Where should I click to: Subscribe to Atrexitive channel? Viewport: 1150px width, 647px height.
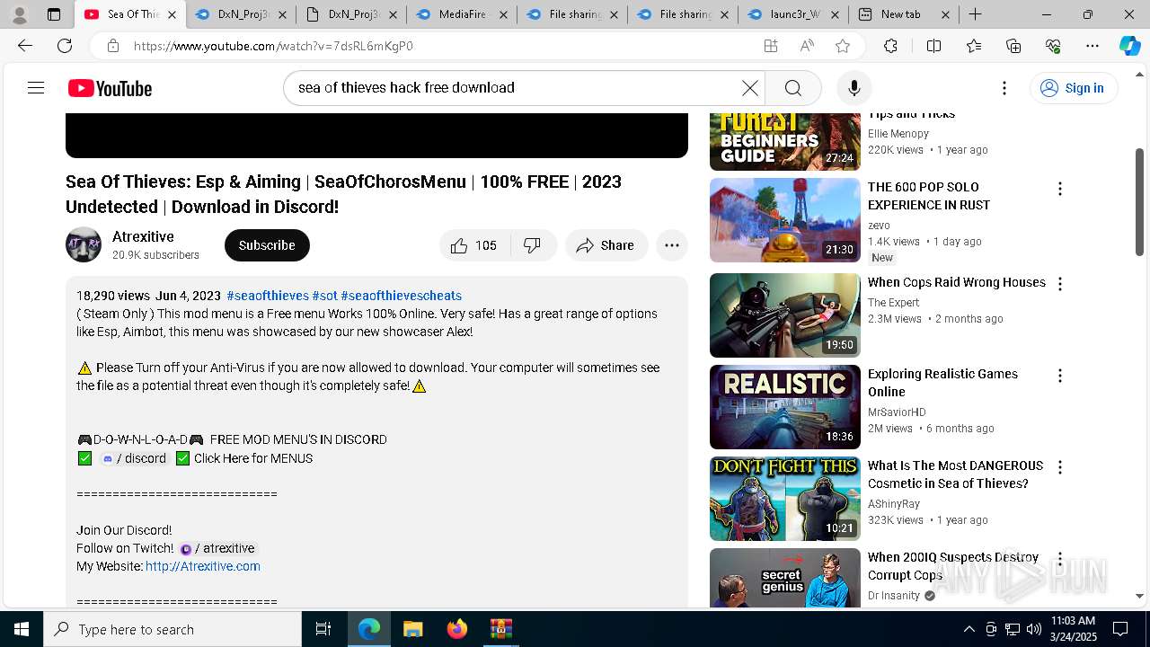[x=267, y=245]
